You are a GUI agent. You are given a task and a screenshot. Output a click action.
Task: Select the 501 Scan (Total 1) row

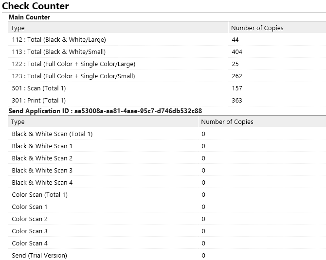[x=39, y=88]
